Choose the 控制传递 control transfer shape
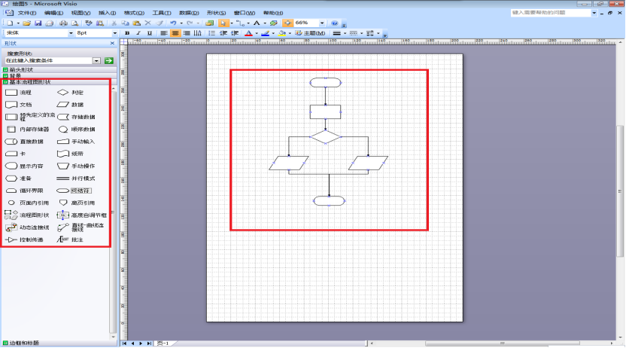 [x=24, y=240]
